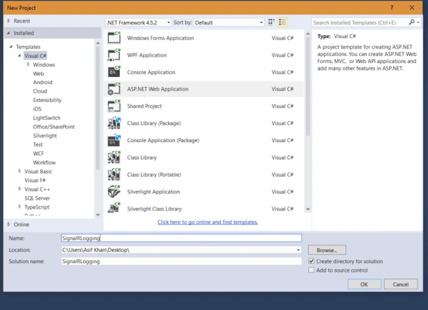Screen dimensions: 428x310
Task: Click the Browse... button
Action: point(327,250)
